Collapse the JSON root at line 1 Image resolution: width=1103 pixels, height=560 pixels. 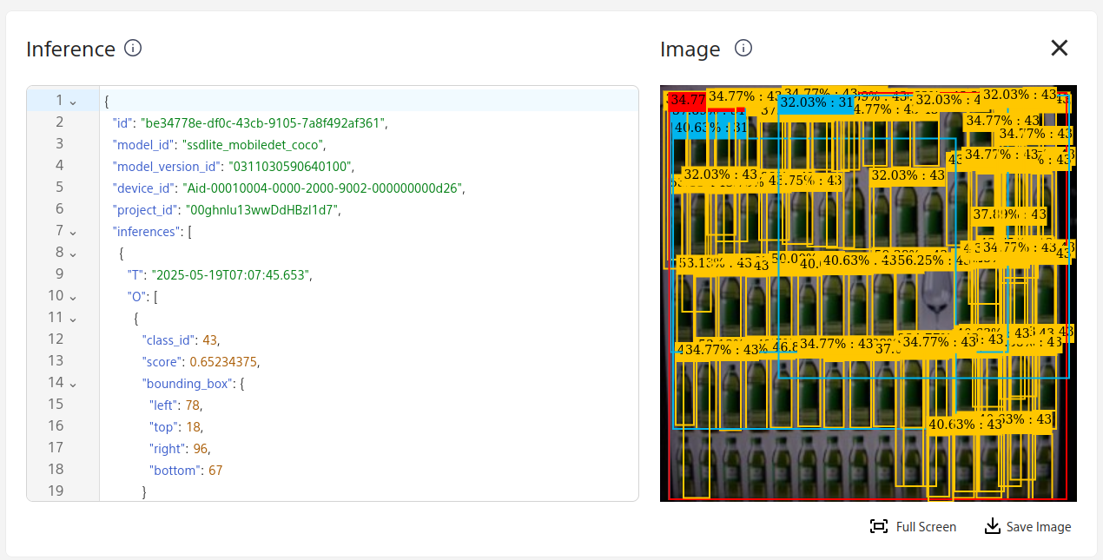[73, 101]
